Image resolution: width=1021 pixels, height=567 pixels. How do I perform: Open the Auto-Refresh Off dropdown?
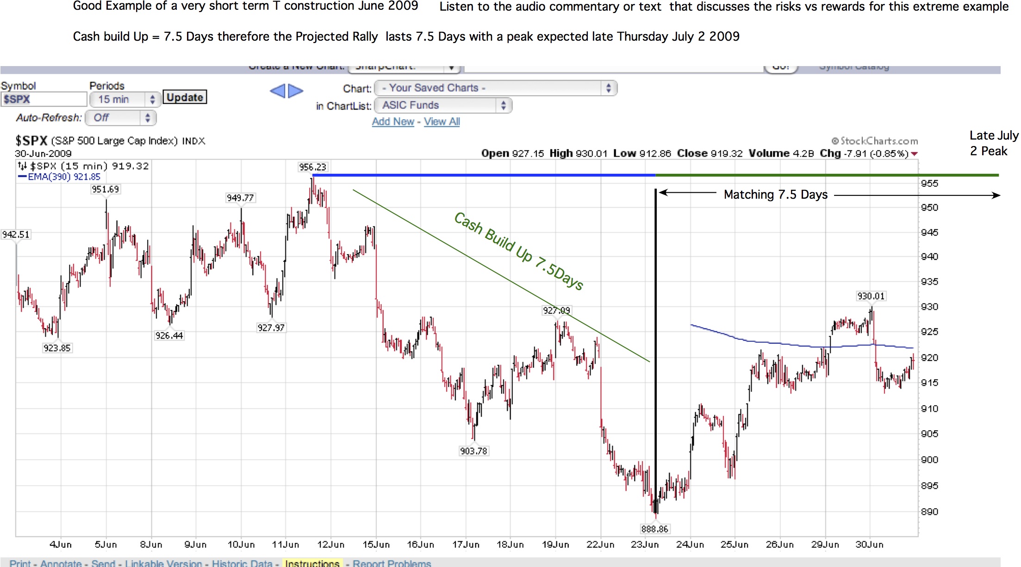(120, 118)
